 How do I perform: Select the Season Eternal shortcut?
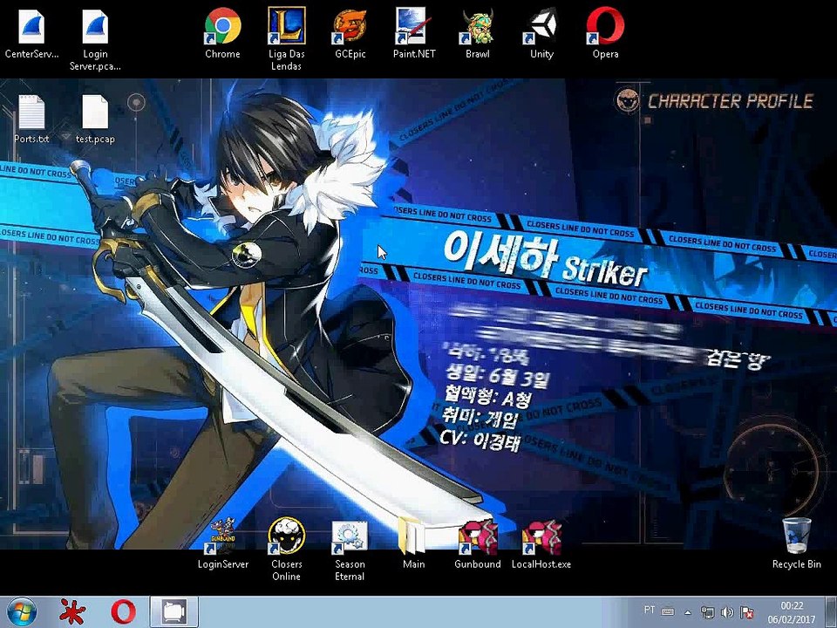[350, 550]
